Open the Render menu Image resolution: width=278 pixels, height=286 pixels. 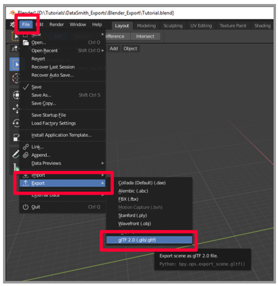pos(56,25)
